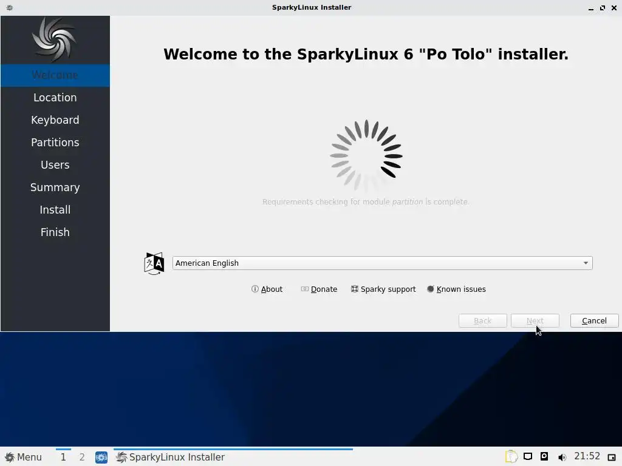Open the window menu icon in title bar
Screen dimensions: 622x466
pos(10,7)
